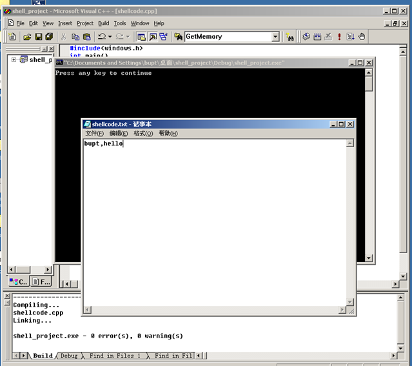Switch to the Debug output tab
The image size is (412, 366).
[68, 356]
